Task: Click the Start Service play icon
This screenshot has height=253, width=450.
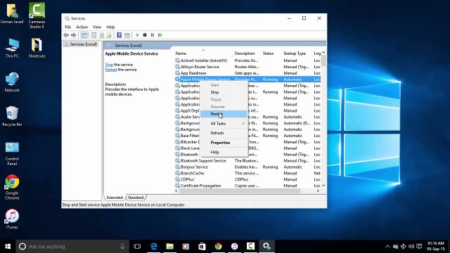Action: (138, 35)
